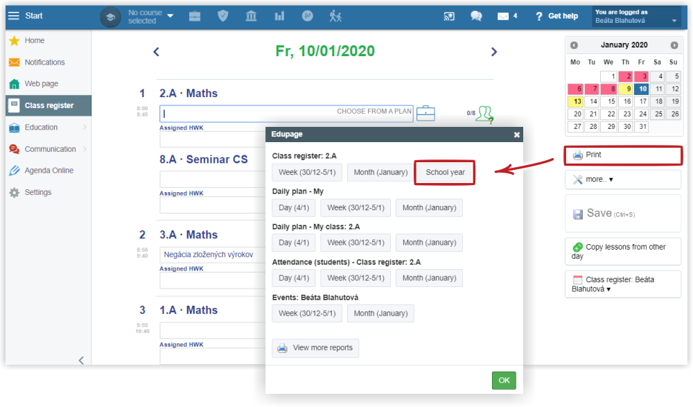693x407 pixels.
Task: Click the shield icon in top bar
Action: point(222,17)
